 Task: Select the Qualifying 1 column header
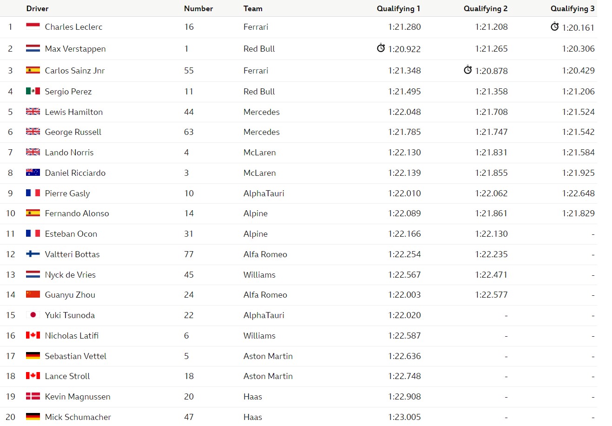click(x=398, y=8)
